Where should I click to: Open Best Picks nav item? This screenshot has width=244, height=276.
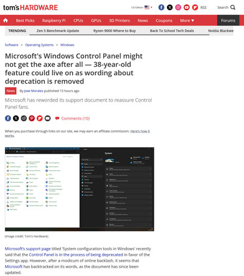pyautogui.click(x=25, y=20)
